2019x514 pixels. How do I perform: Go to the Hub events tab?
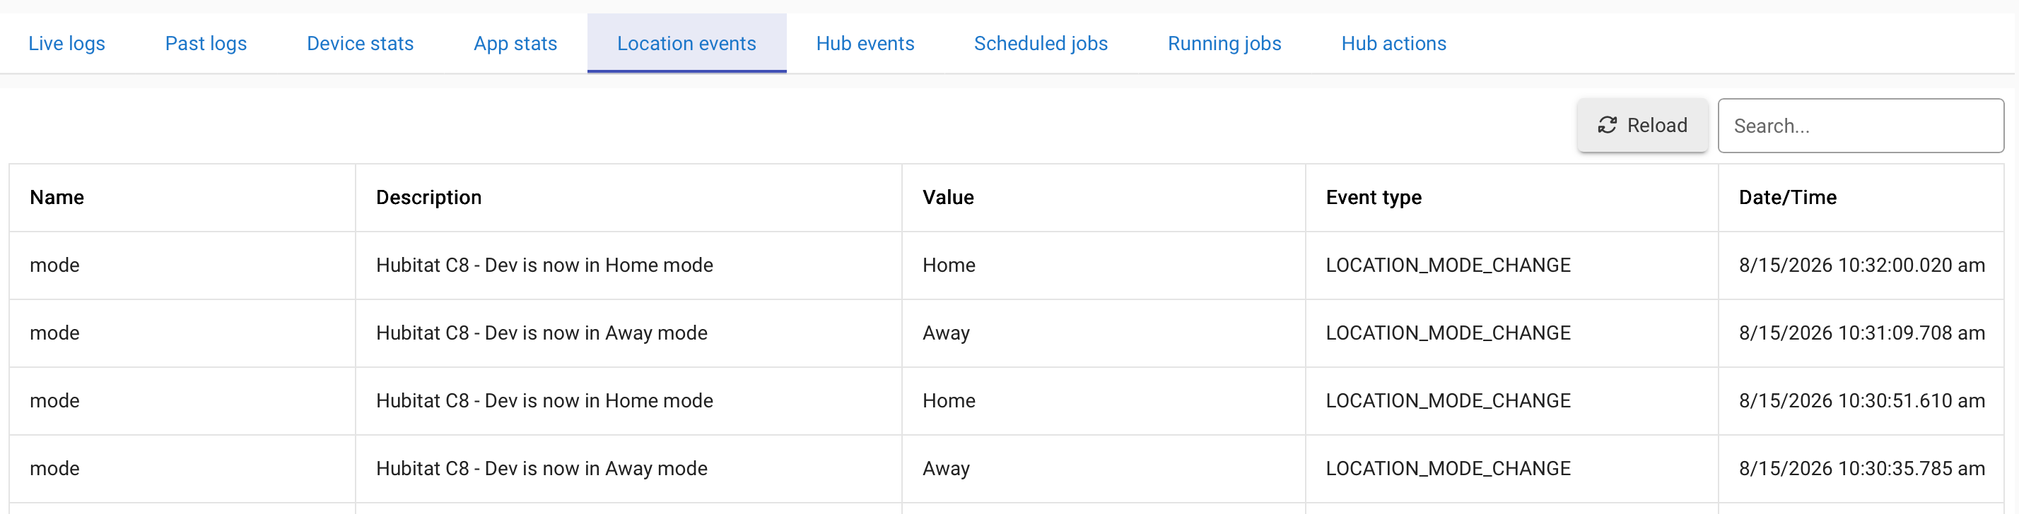pos(865,44)
